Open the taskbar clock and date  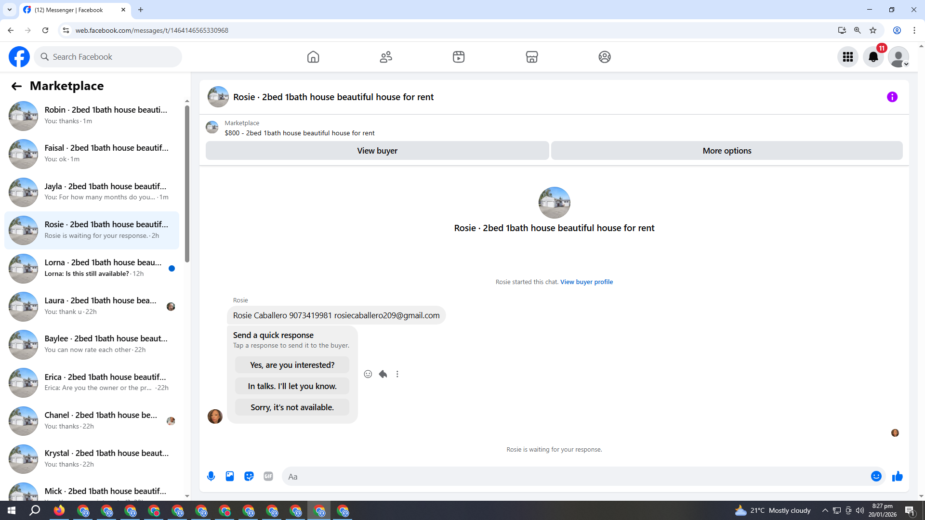coord(883,510)
